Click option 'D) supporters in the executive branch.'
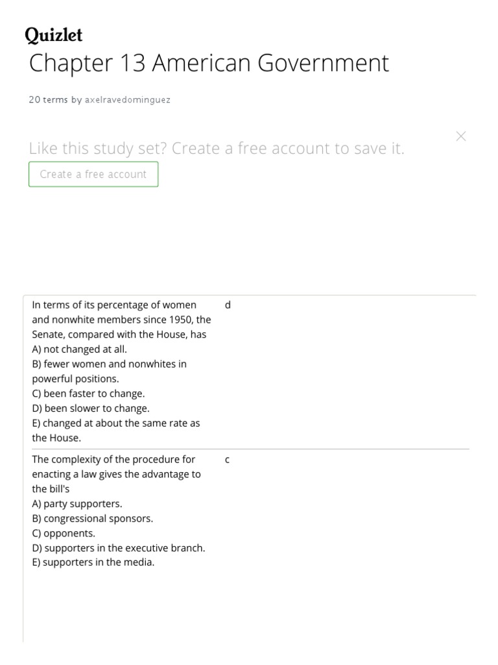498x665 pixels. point(119,548)
